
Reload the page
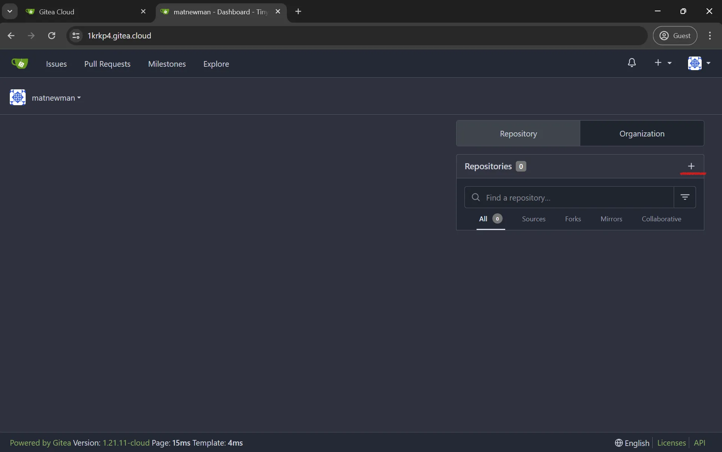point(52,35)
